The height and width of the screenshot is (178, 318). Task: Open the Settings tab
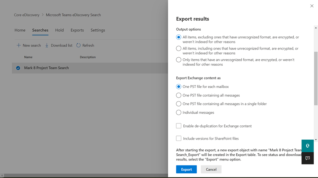98,30
